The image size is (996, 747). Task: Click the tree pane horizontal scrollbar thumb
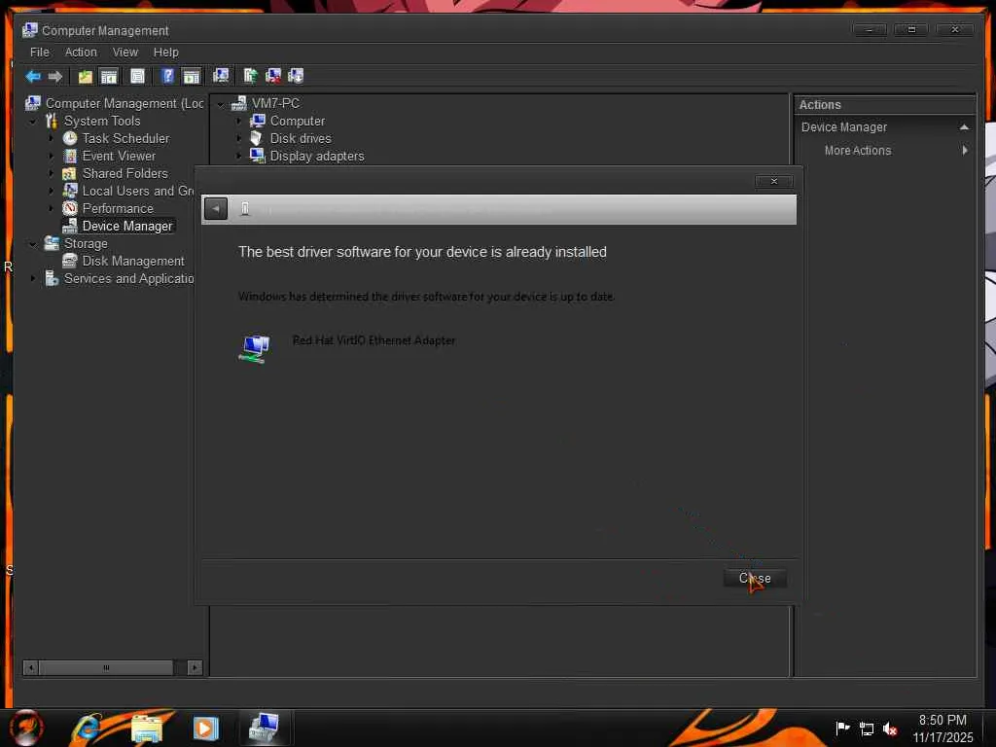pos(106,667)
